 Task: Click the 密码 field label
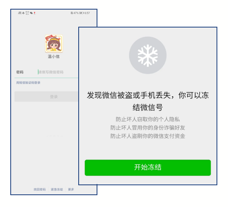tap(20, 72)
